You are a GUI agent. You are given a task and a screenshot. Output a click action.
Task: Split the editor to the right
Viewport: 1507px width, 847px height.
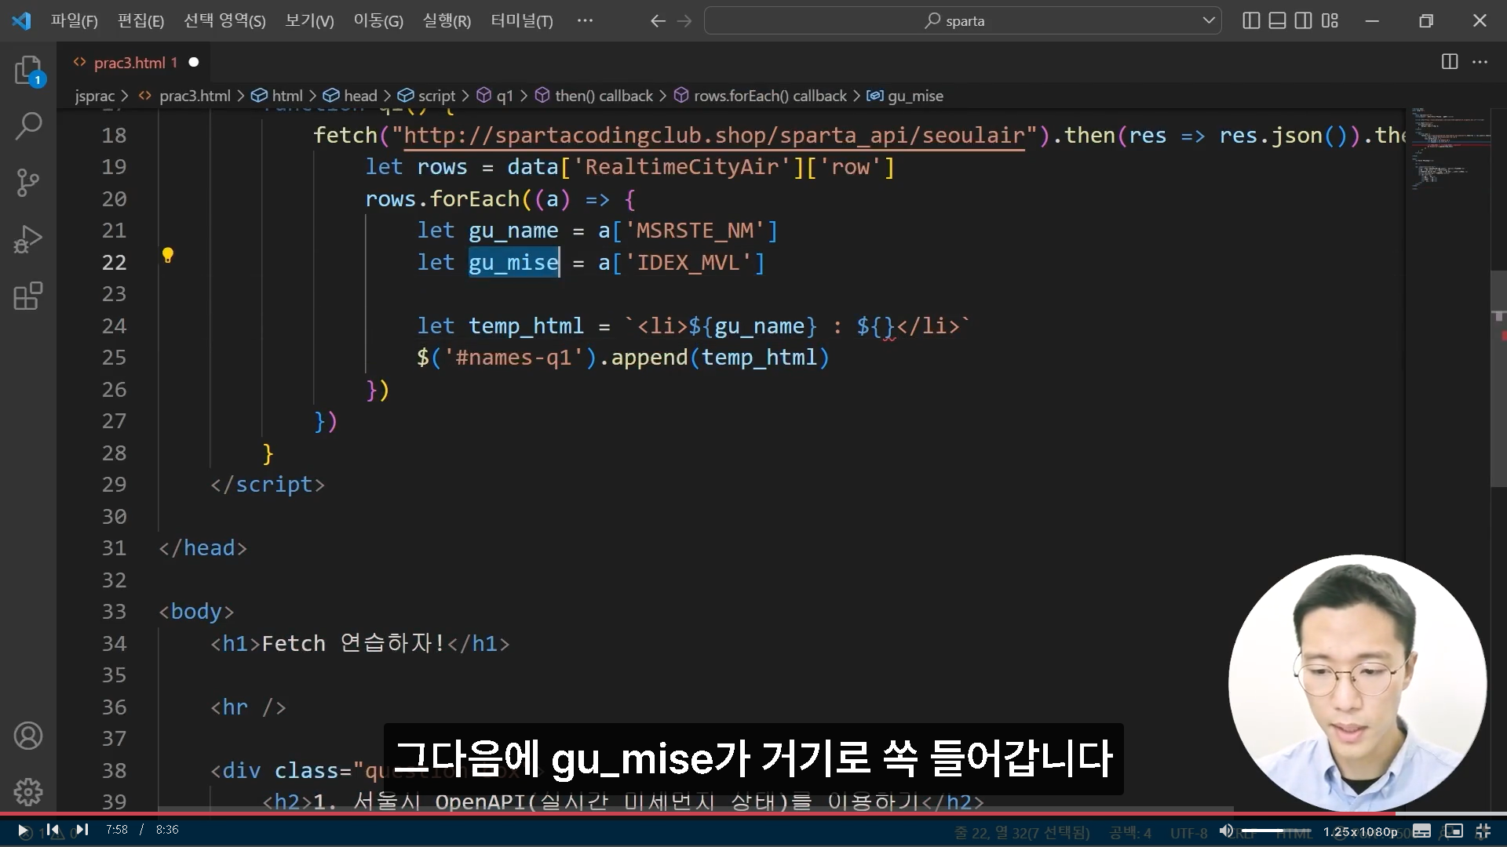pyautogui.click(x=1450, y=62)
